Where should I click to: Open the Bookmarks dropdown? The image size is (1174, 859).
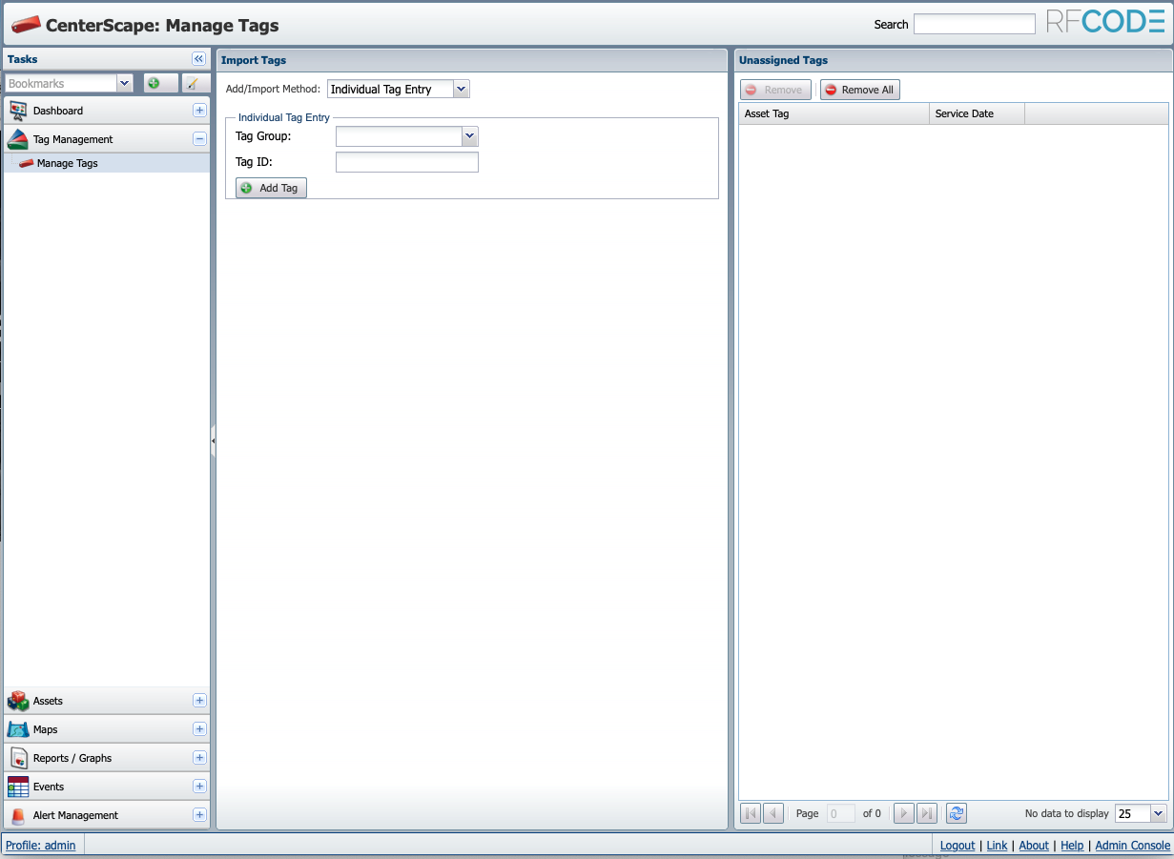click(x=124, y=84)
